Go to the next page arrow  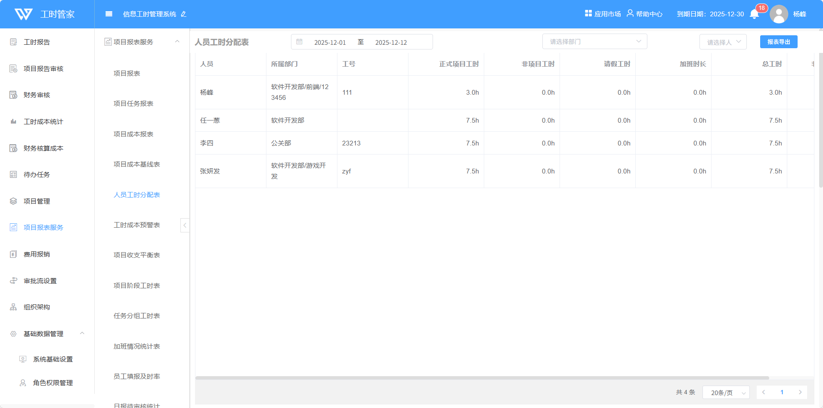(x=800, y=392)
